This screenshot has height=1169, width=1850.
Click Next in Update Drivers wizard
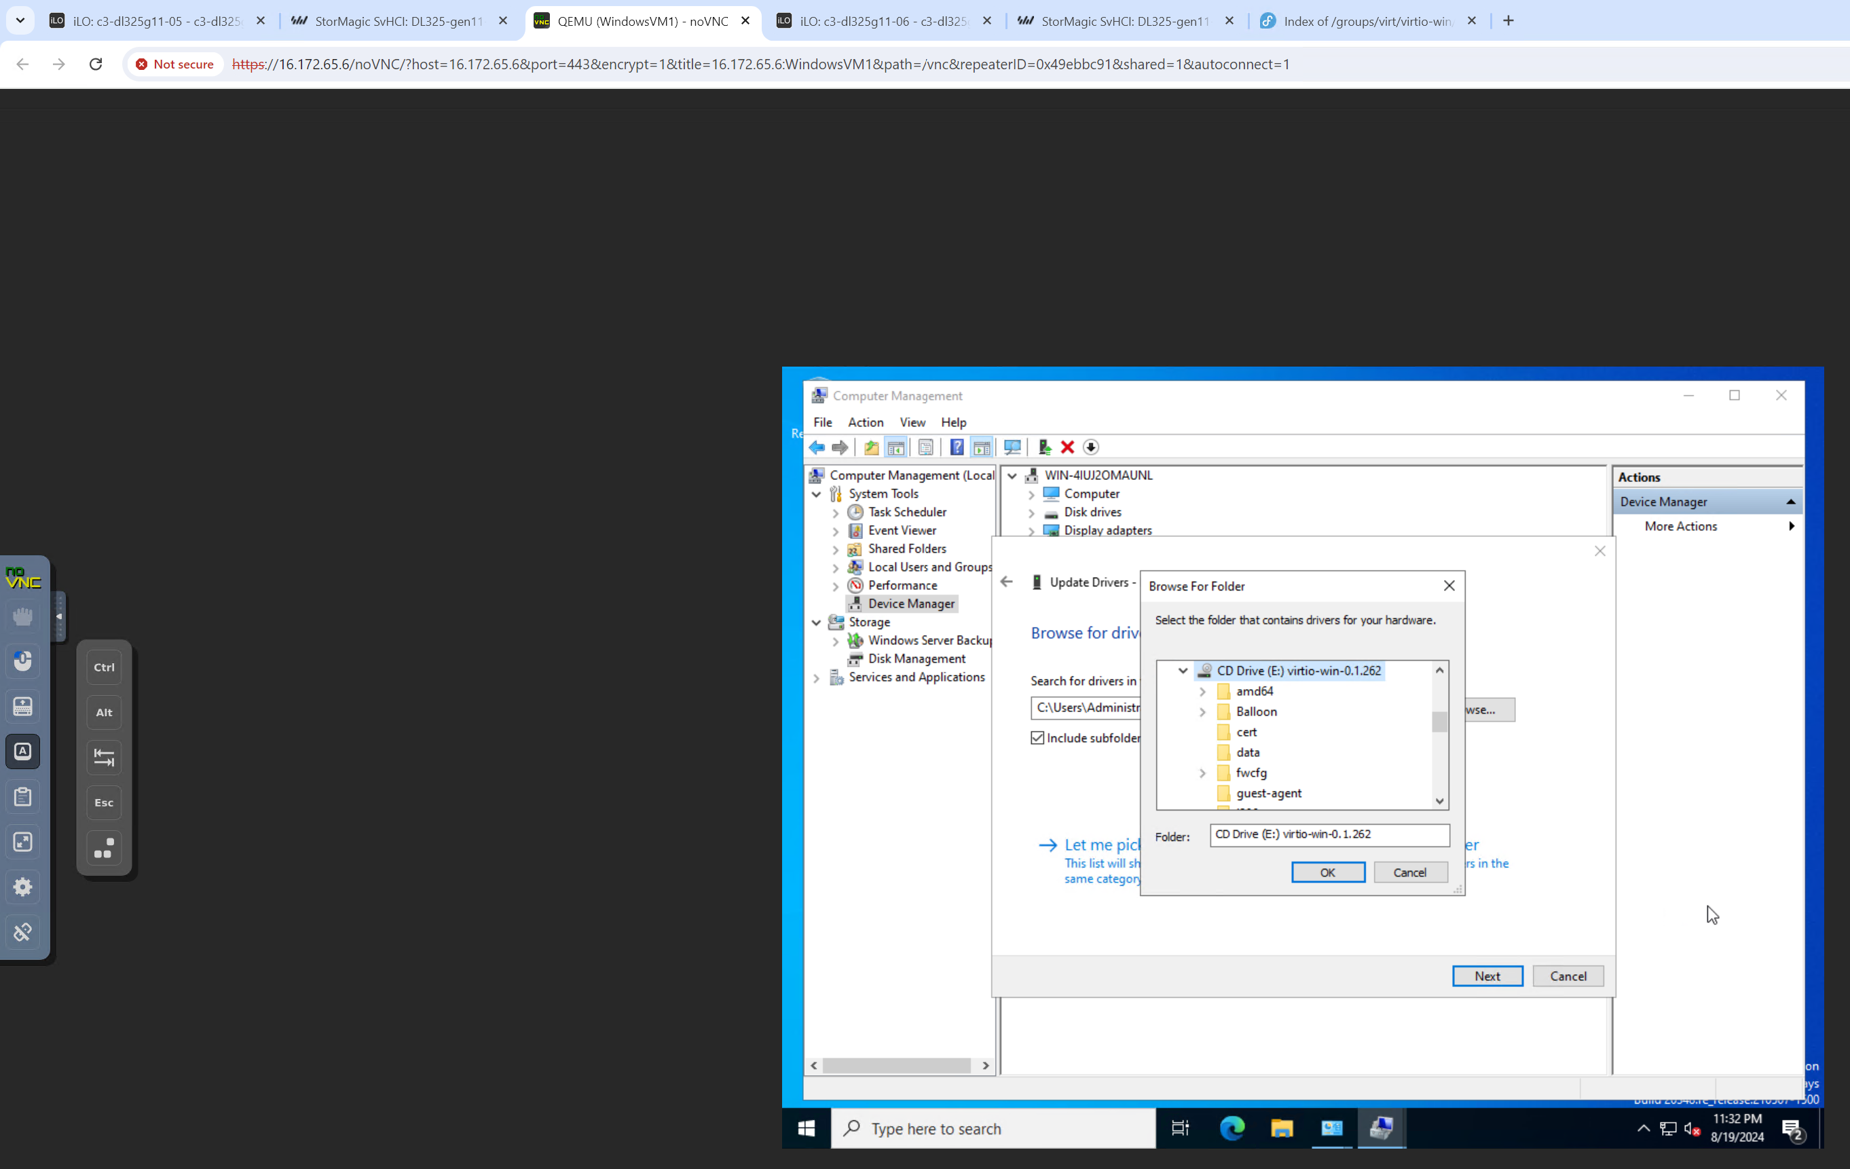pyautogui.click(x=1487, y=976)
